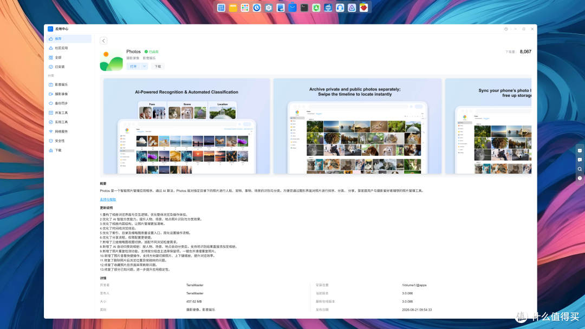Open the window manager dock icon

point(221,8)
